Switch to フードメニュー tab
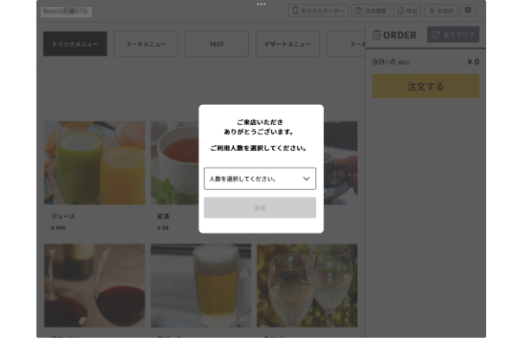Viewport: 520px width, 349px height. 146,43
